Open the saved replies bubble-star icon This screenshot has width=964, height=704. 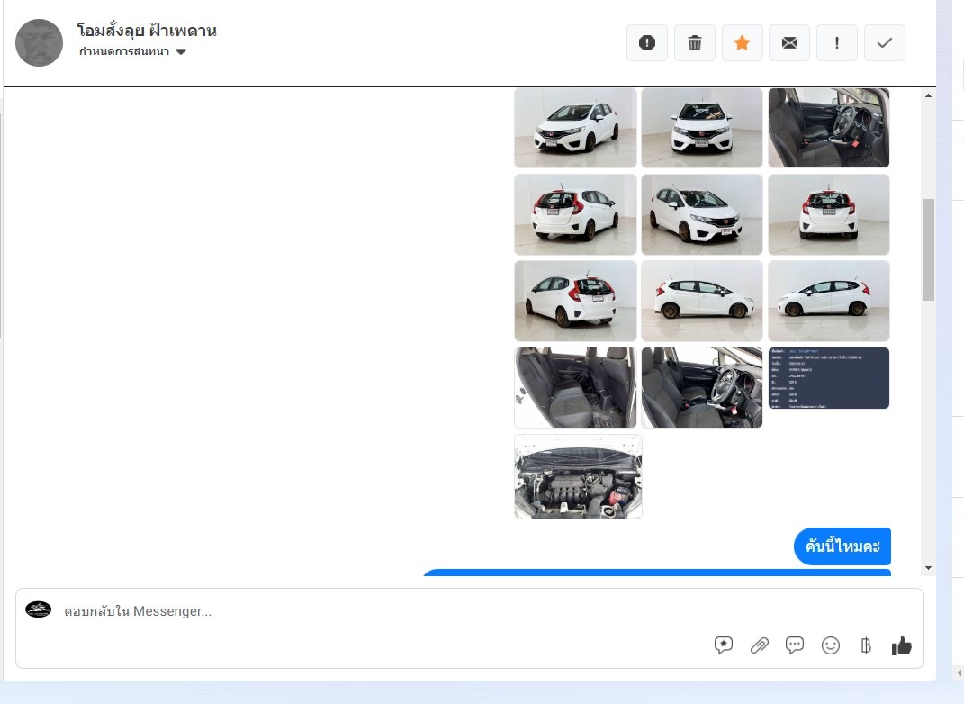coord(724,645)
